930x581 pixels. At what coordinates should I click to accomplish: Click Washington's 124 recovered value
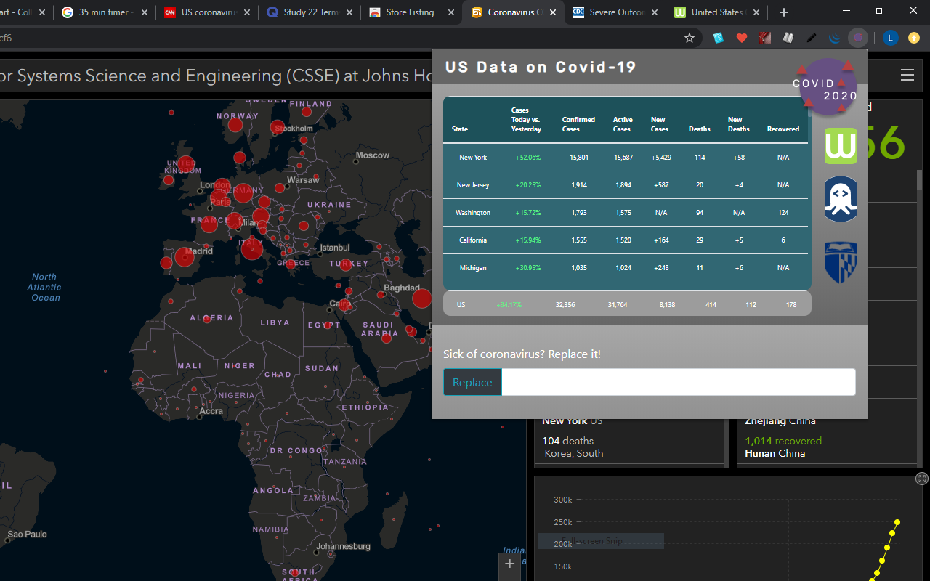783,213
